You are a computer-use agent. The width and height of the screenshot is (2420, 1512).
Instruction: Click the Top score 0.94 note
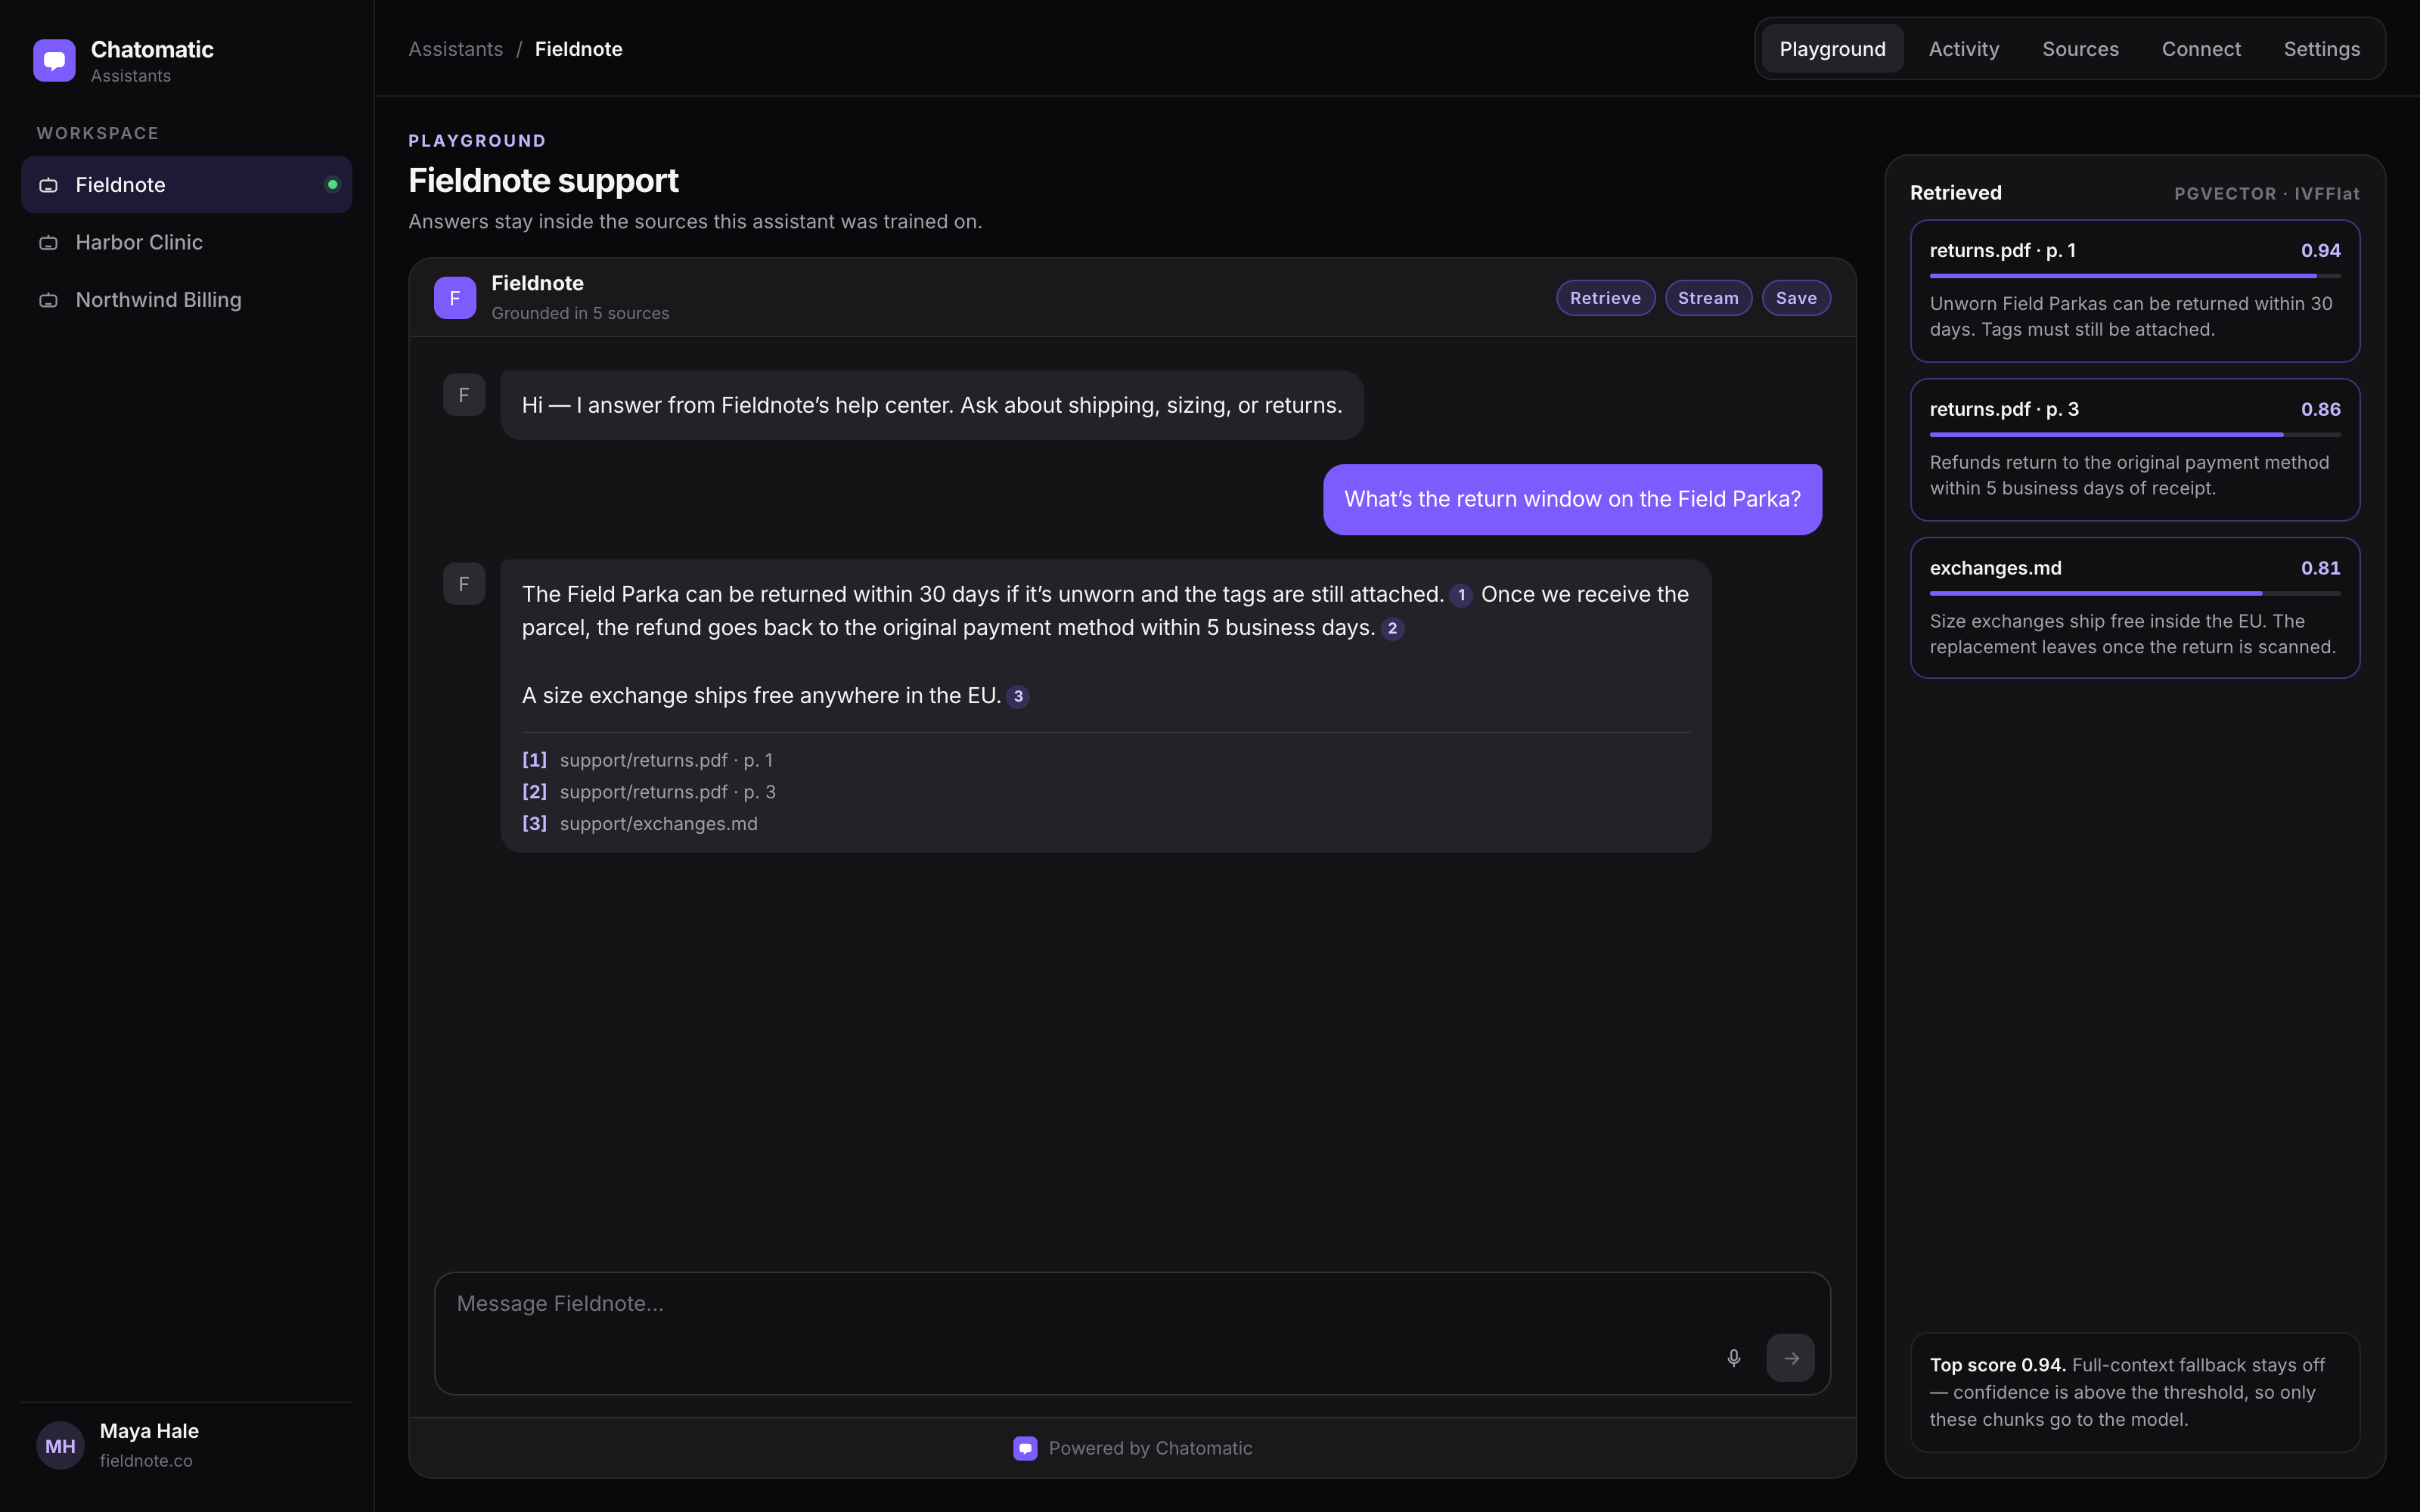pos(2135,1392)
